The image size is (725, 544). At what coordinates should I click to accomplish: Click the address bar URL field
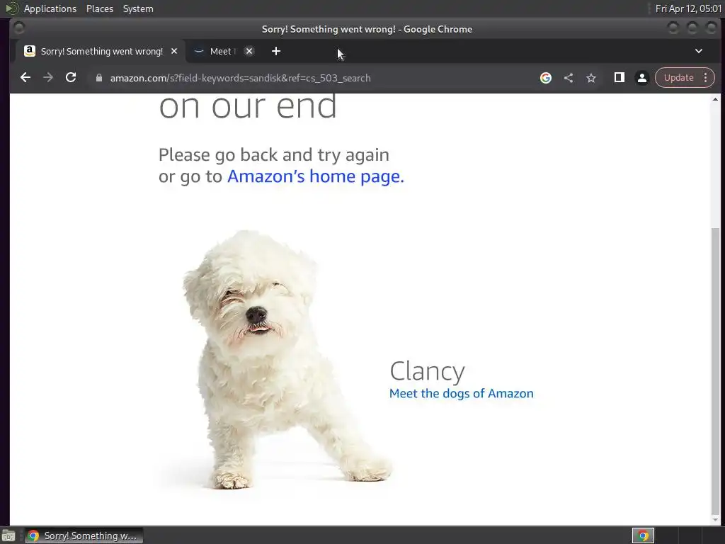coord(314,78)
